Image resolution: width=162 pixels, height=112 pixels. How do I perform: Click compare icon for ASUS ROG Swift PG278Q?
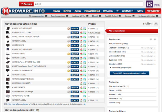click(x=81, y=71)
